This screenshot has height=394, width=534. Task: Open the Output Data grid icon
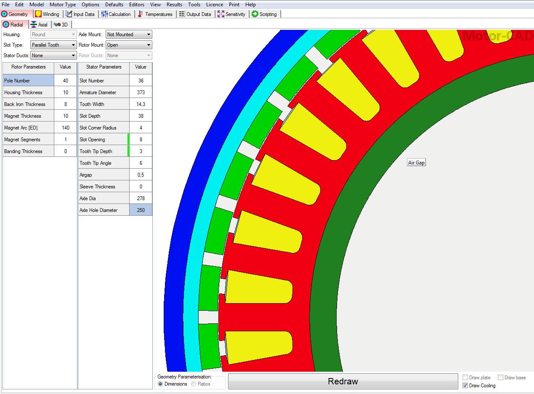[182, 14]
